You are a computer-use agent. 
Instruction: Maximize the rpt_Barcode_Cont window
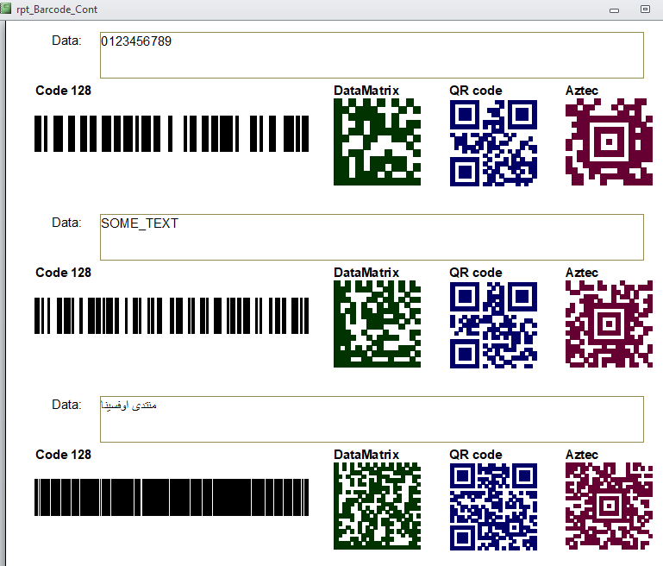(645, 9)
